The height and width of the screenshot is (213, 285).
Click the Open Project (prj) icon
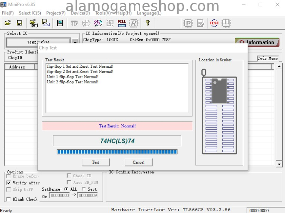click(33, 23)
